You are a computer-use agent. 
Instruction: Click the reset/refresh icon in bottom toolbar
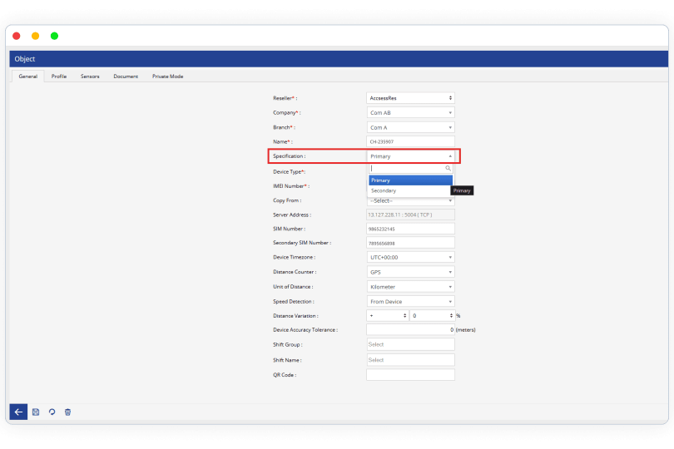click(x=52, y=412)
